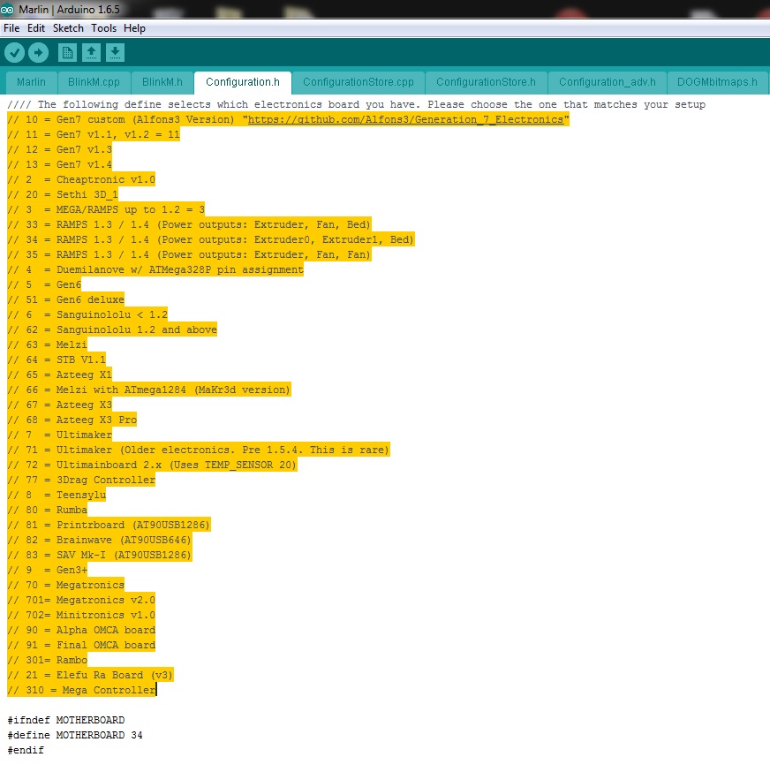The width and height of the screenshot is (770, 772).
Task: Click the Alfons3 GitHub URL link
Action: (406, 119)
